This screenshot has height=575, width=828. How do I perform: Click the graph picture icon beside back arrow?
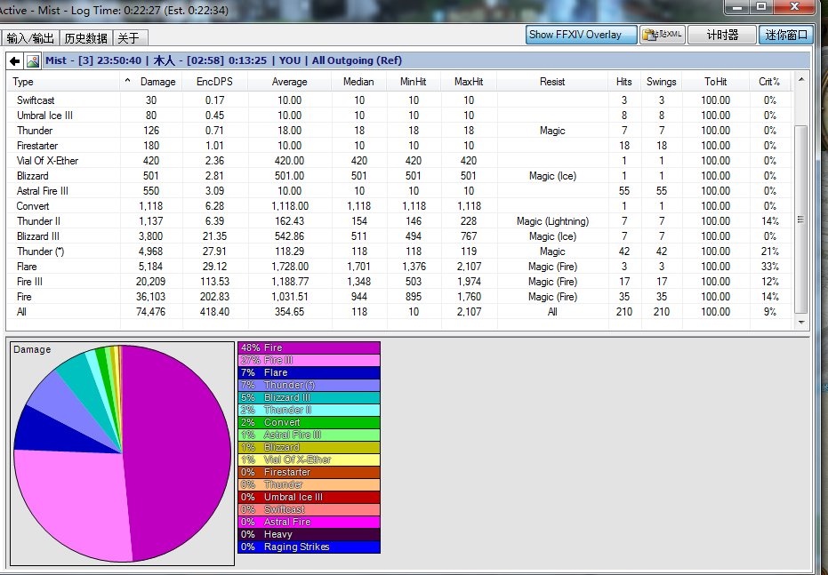(x=33, y=60)
